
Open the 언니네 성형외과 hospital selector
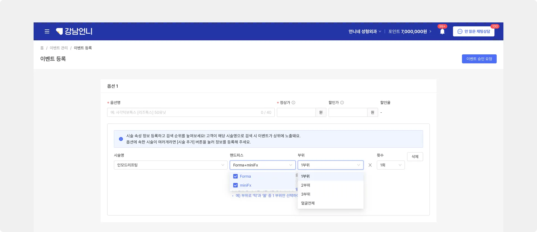(x=365, y=31)
